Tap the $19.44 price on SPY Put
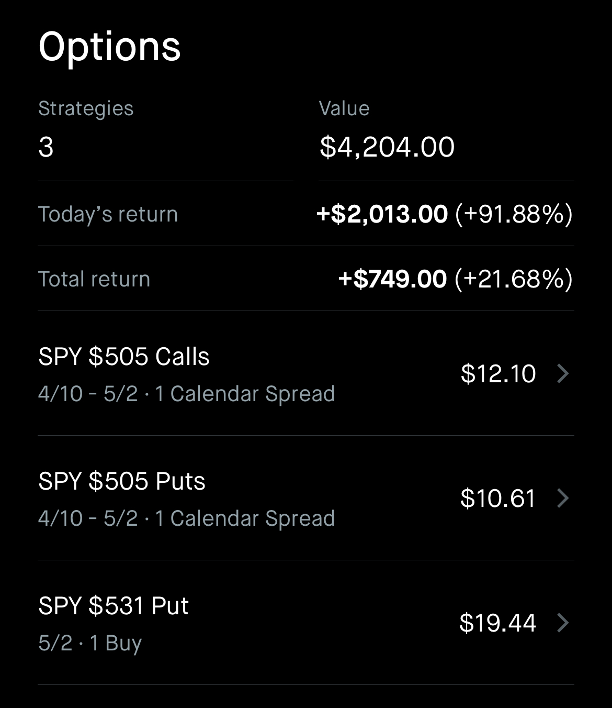612x708 pixels. [x=497, y=623]
